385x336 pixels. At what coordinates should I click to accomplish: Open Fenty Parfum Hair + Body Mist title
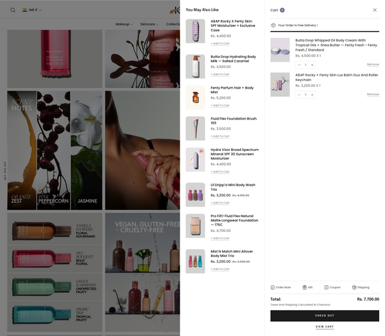[232, 90]
